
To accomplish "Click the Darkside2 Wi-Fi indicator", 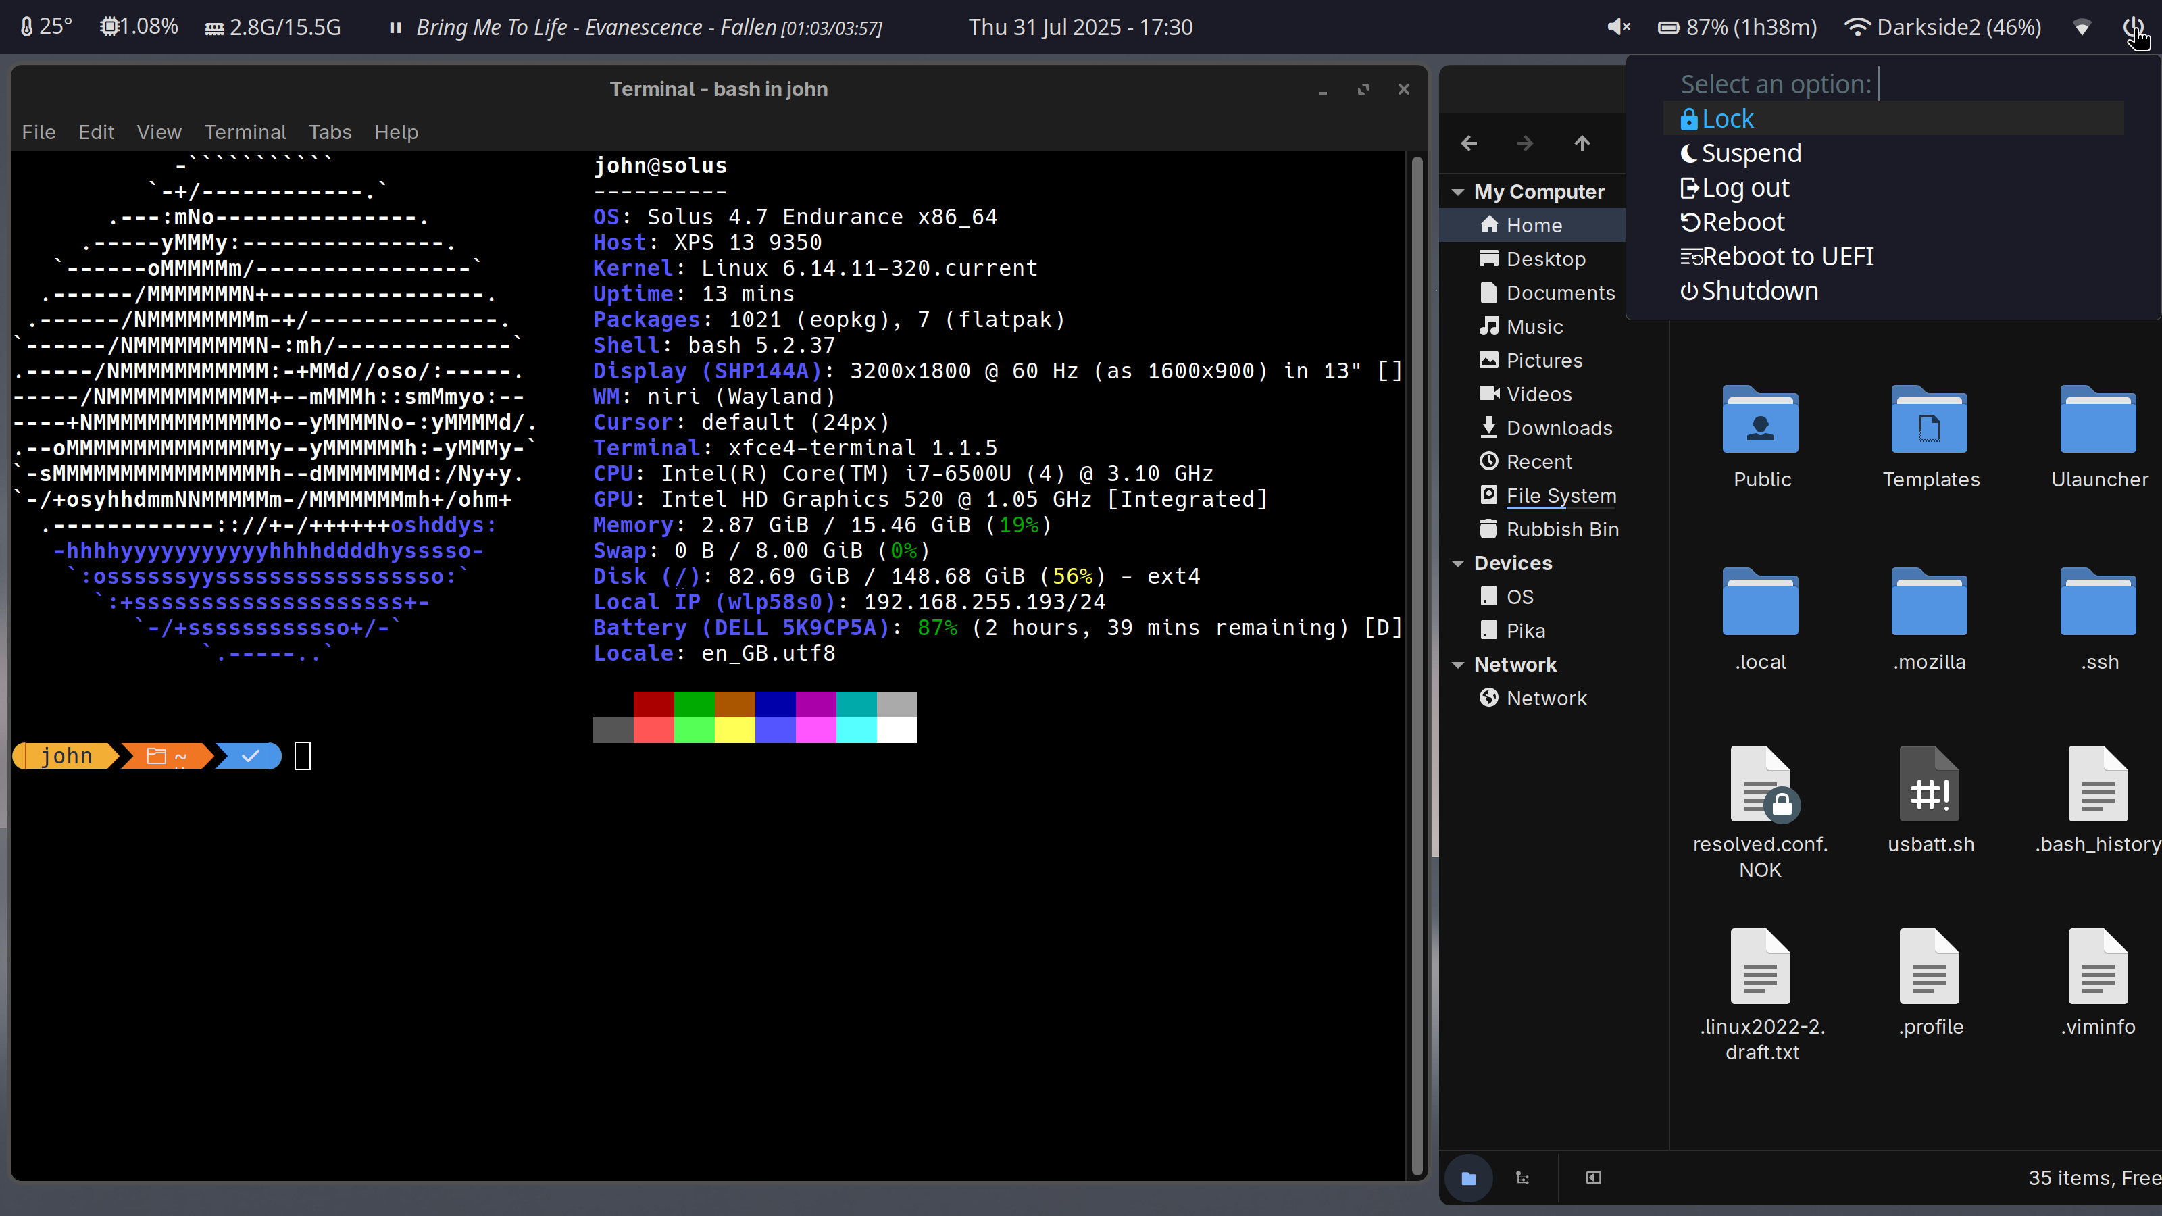I will [1942, 27].
